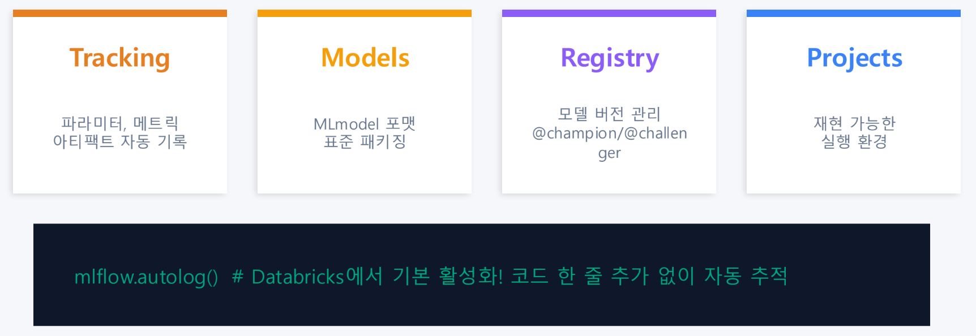The width and height of the screenshot is (976, 336).
Task: Select the 재현 가능한 실행 환경 text
Action: coord(854,132)
